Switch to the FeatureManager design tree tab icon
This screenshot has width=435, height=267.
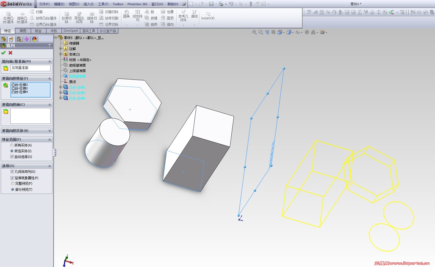coord(4,39)
